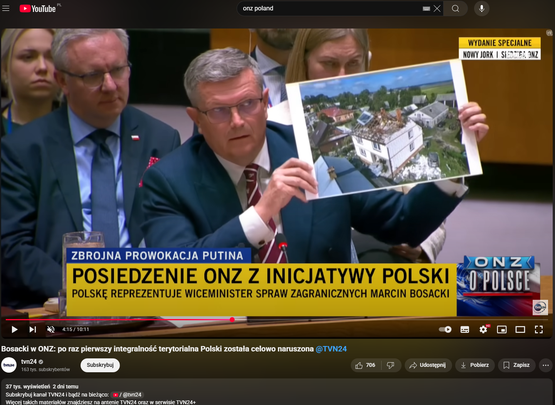Switch to miniplayer mode

[x=502, y=329]
